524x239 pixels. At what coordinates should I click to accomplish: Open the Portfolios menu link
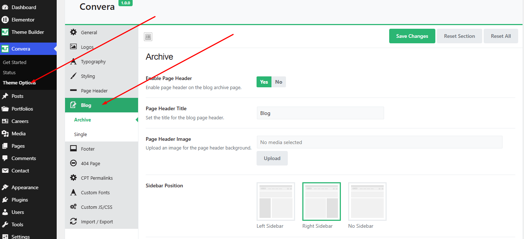(28, 109)
